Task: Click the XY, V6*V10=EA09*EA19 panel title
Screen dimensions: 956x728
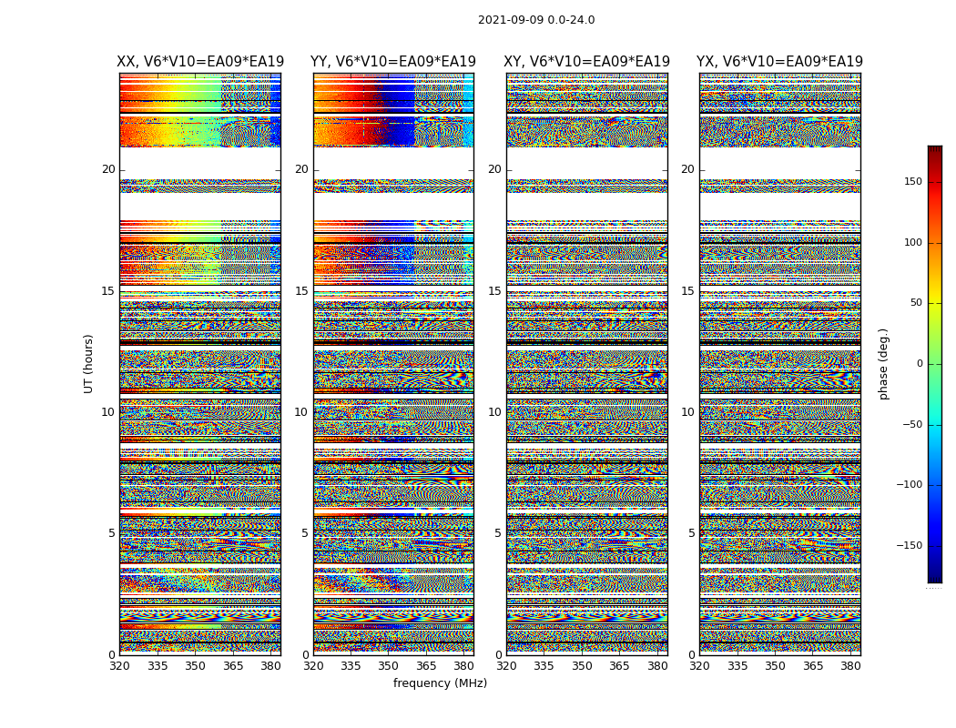Action: click(x=586, y=62)
